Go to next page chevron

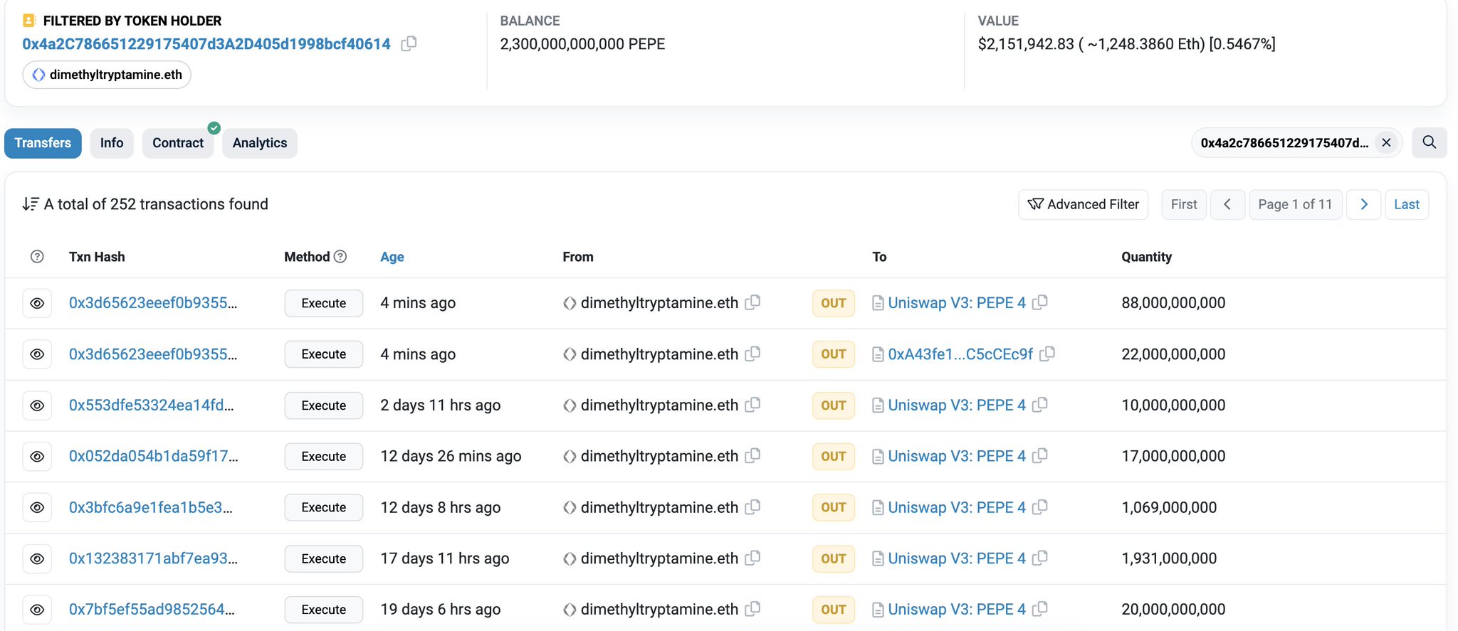click(1364, 204)
